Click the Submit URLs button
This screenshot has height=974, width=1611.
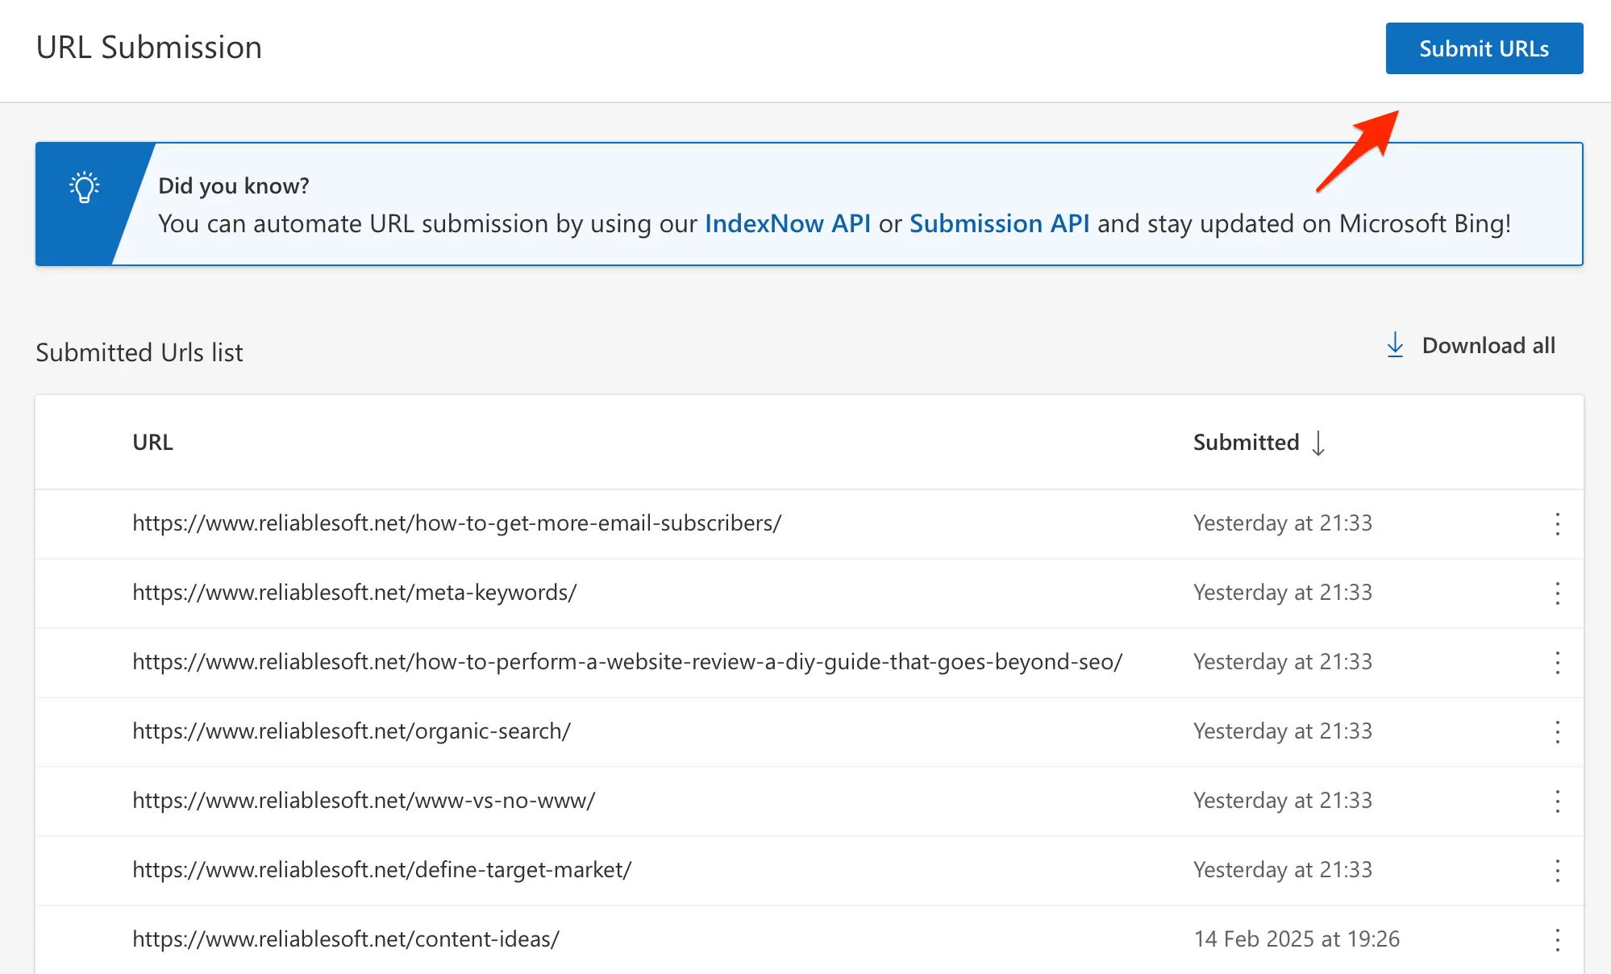click(x=1484, y=48)
